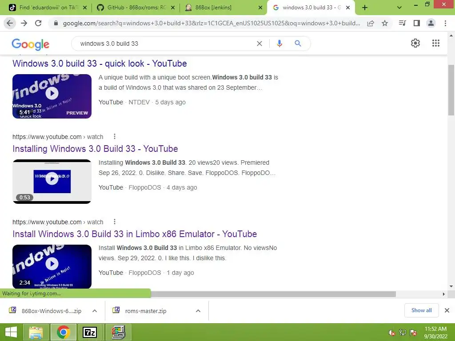Click '4 days ago' in FloppoDOS result
Screen dimensions: 455x341
(182, 187)
